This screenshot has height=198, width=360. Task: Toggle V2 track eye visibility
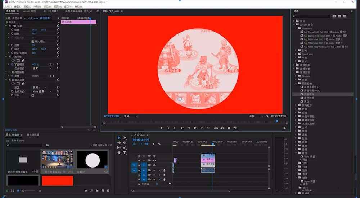[x=154, y=160]
